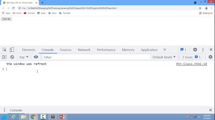Open DevTools settings gear in tab bar

tap(195, 50)
